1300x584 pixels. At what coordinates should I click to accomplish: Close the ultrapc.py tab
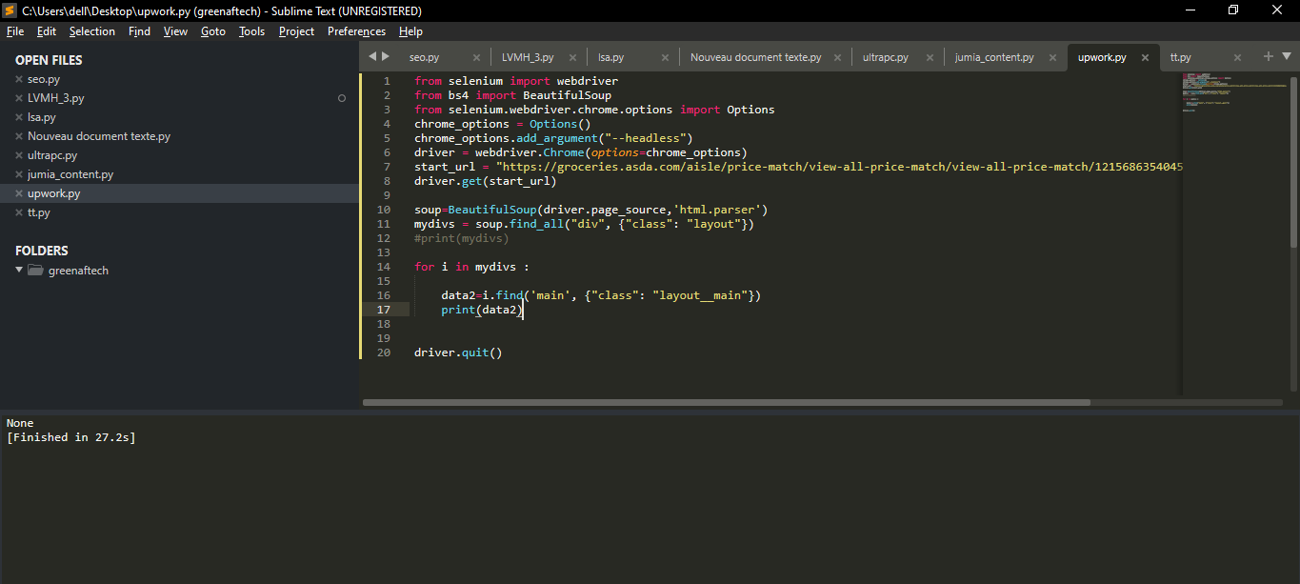[x=931, y=57]
